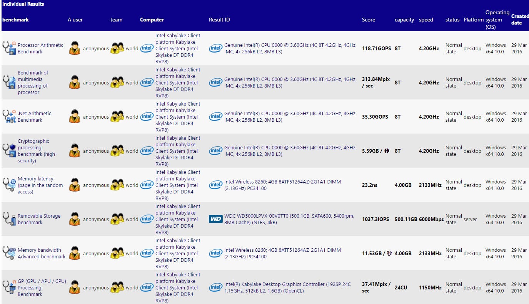Click the 500.11GB capacity value
The image size is (529, 304).
406,219
